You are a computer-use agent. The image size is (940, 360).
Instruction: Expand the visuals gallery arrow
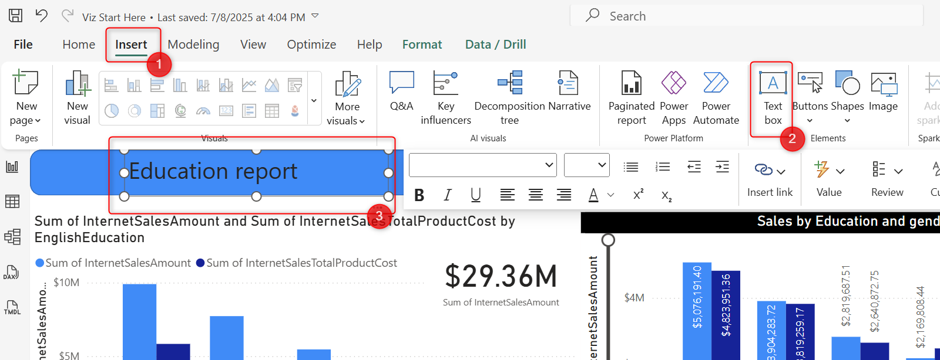click(x=314, y=100)
